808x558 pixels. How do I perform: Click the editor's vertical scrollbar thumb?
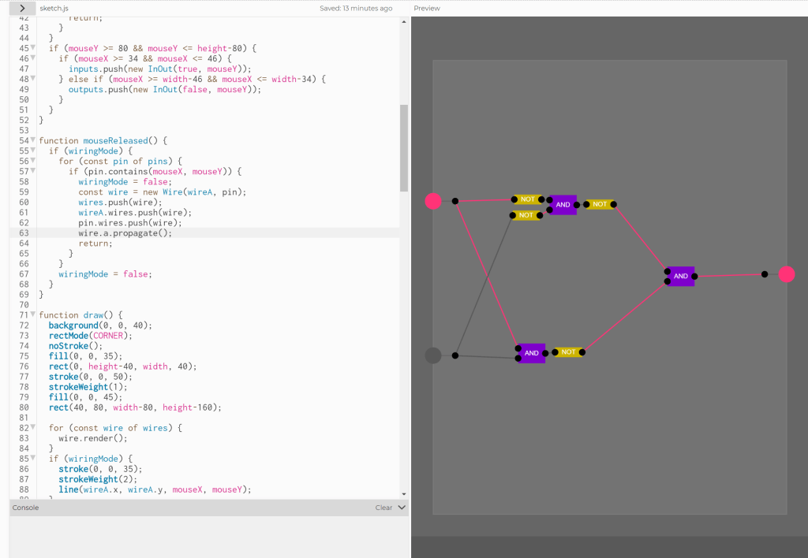tap(404, 148)
